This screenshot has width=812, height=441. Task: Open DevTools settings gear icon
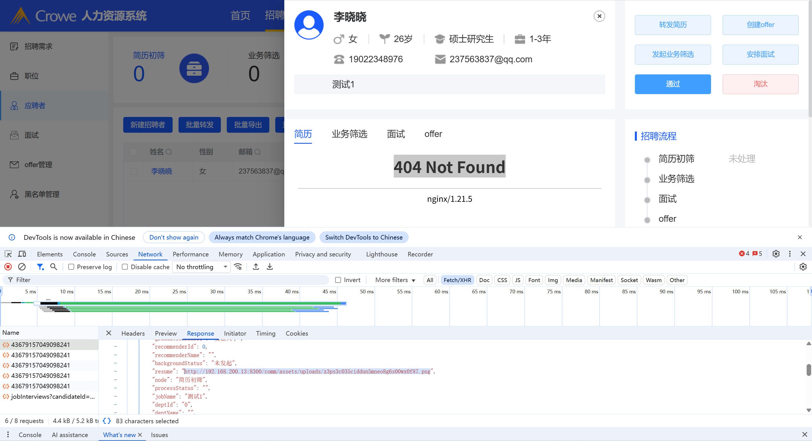coord(776,254)
